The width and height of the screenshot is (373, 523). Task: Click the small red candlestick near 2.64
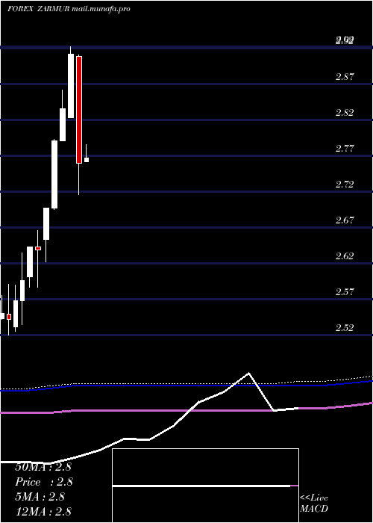38,249
